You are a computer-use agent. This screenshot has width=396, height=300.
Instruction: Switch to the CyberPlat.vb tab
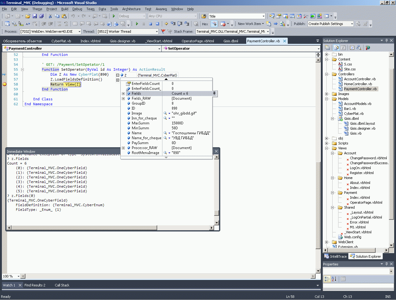[61, 41]
